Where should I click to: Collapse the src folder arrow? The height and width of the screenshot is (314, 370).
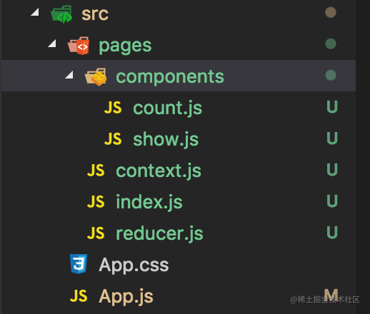click(35, 12)
